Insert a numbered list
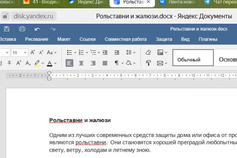 81,52
